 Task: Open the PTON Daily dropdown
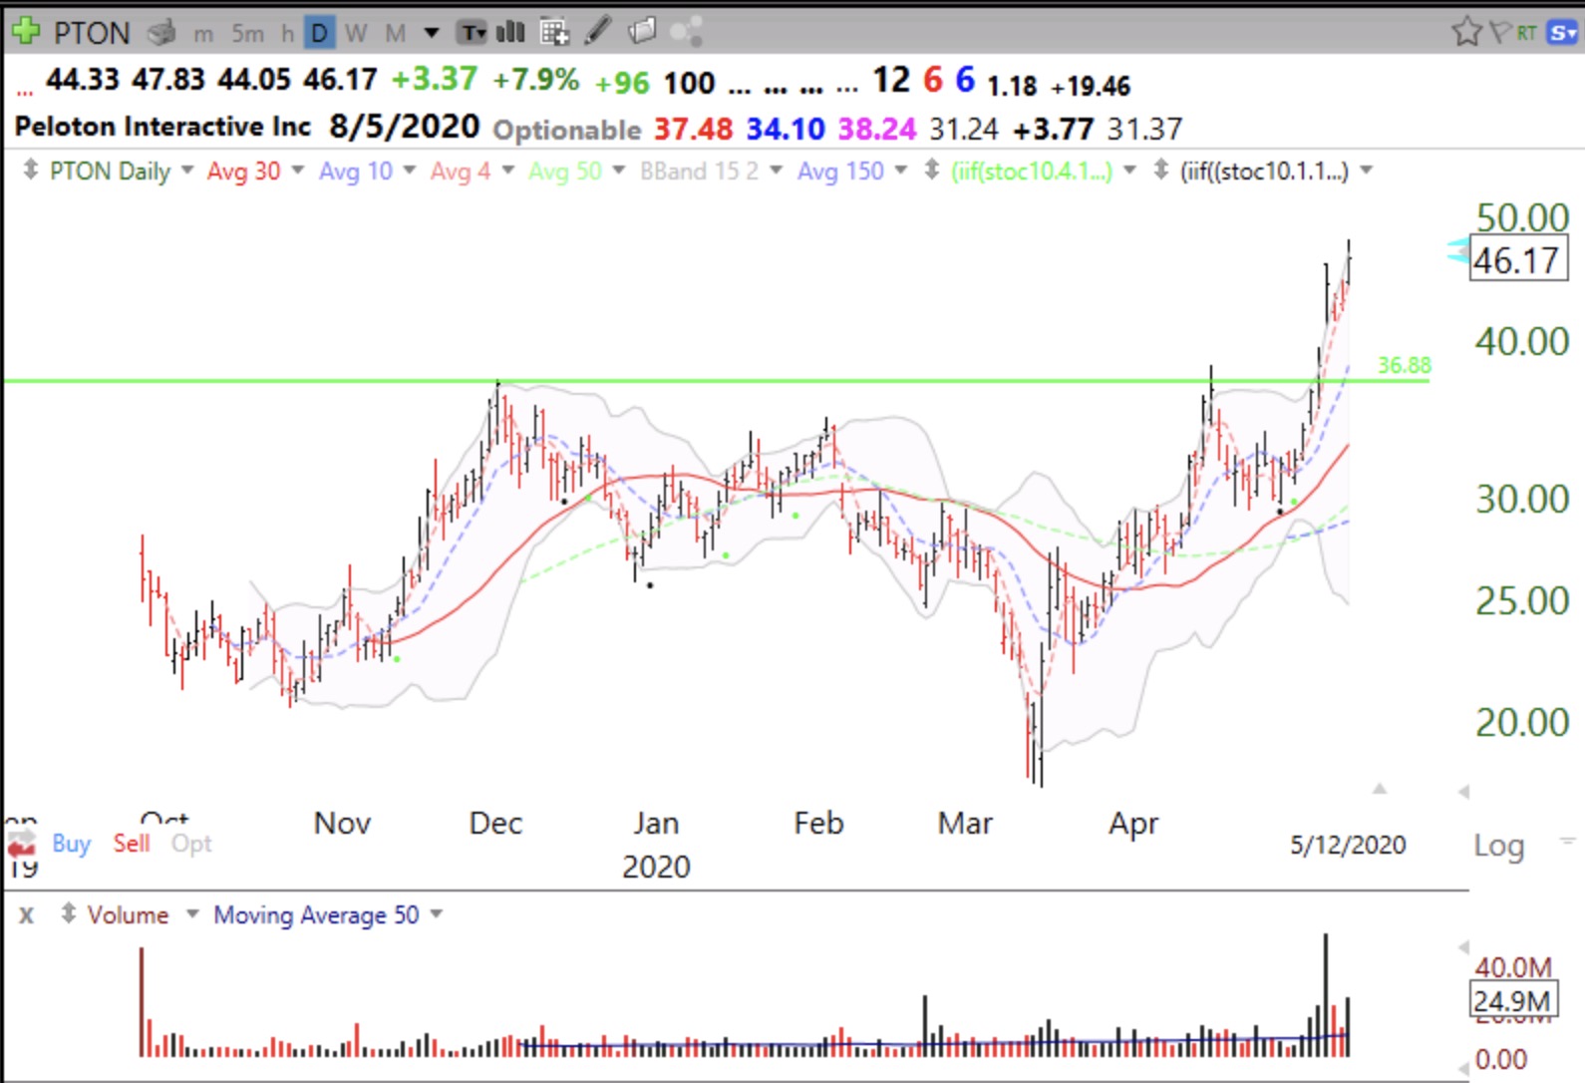tap(186, 171)
